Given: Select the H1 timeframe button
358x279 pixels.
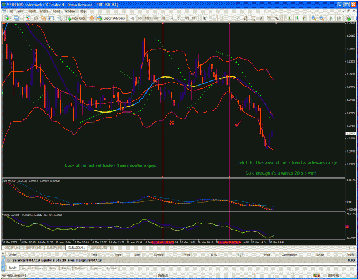Looking at the screenshot, I should point(163,18).
